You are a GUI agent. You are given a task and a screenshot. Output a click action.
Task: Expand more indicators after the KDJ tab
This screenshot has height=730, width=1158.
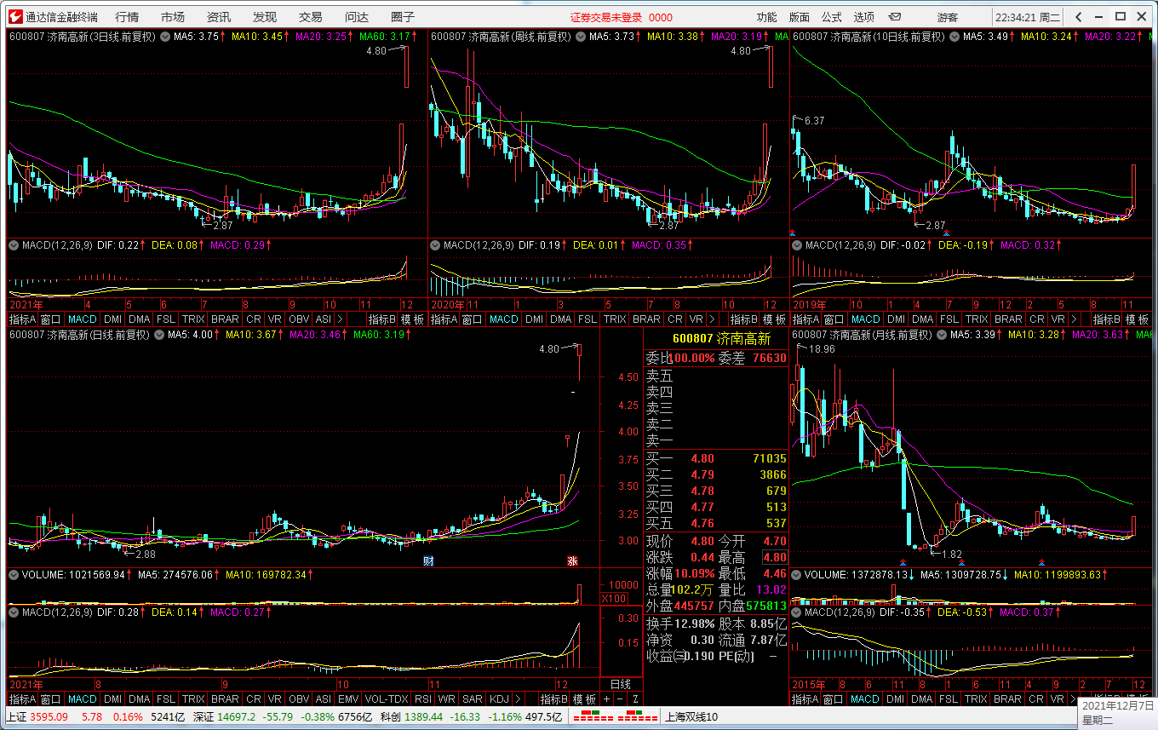(518, 698)
